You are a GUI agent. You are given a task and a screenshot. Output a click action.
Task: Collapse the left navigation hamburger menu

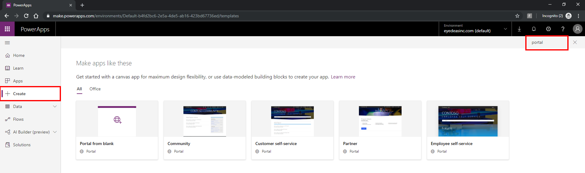pyautogui.click(x=7, y=43)
